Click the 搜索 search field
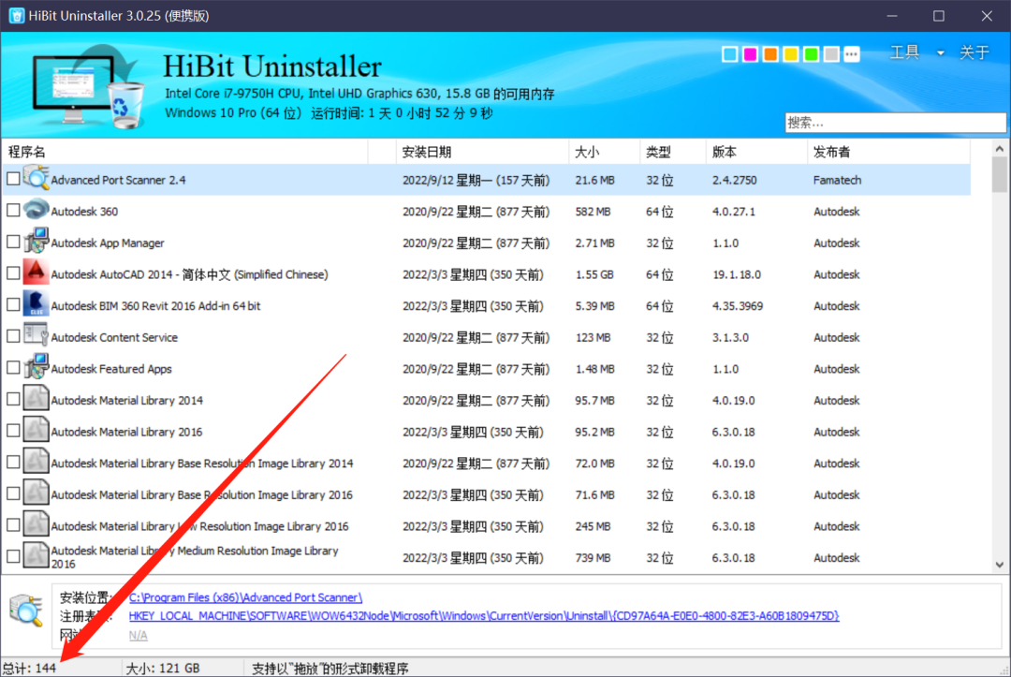The image size is (1011, 677). 895,123
